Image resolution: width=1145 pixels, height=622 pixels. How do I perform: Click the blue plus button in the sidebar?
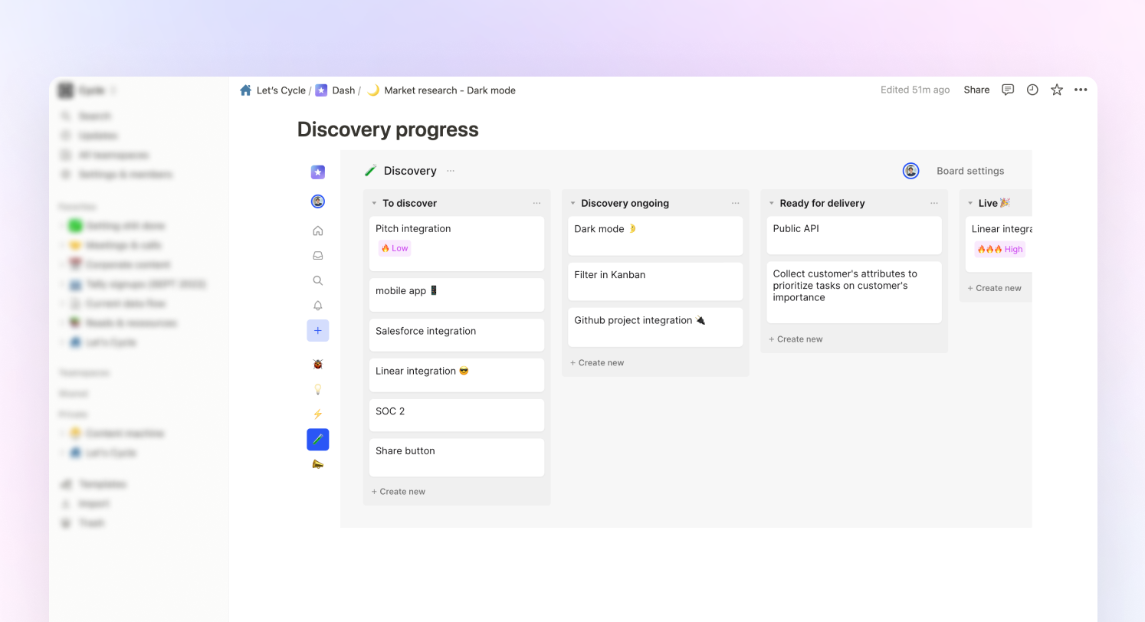318,331
